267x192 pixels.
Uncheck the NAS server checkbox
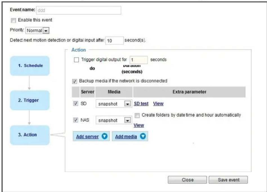coord(76,120)
